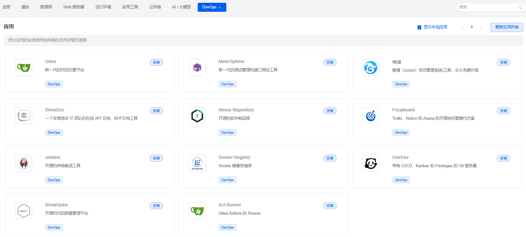Click the DevOps tag under Docker Registry

(228, 180)
